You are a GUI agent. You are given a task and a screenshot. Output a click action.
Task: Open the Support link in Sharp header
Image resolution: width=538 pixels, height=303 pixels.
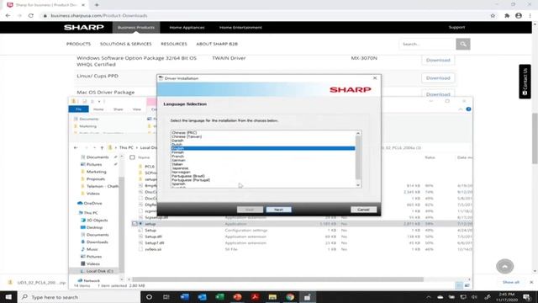[x=456, y=27]
